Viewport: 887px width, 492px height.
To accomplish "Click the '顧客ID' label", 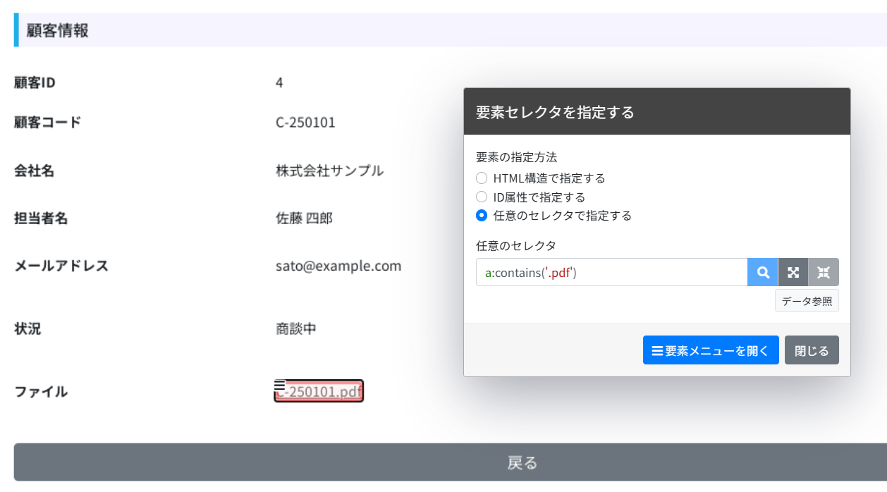I will [35, 82].
